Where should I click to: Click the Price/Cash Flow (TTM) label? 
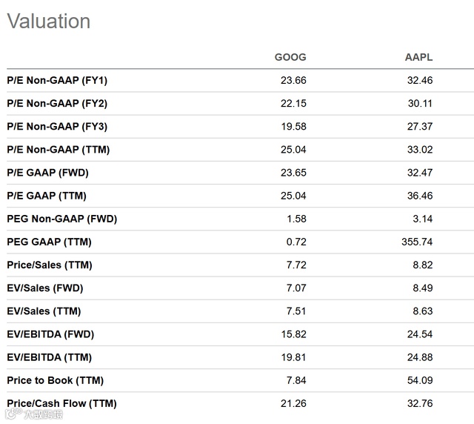pos(61,403)
